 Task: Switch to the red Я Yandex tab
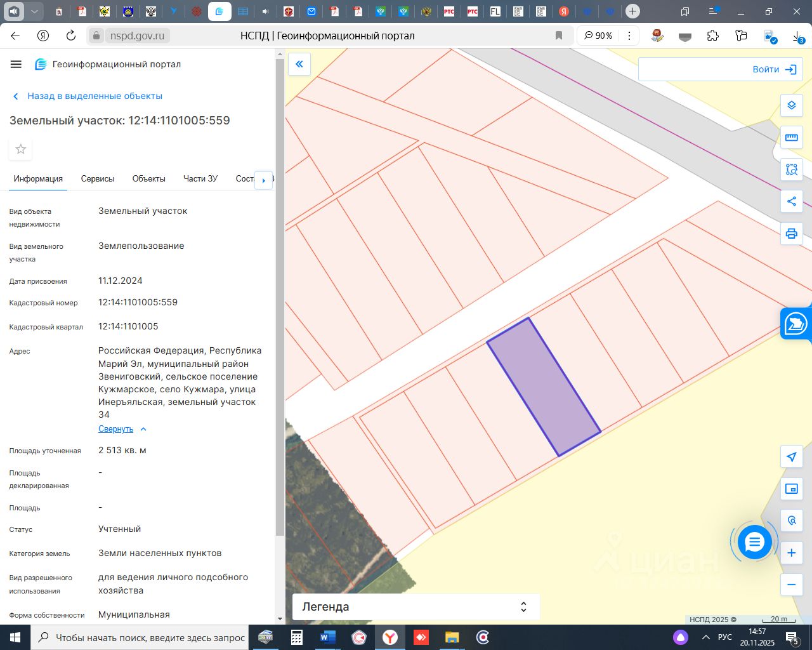564,11
